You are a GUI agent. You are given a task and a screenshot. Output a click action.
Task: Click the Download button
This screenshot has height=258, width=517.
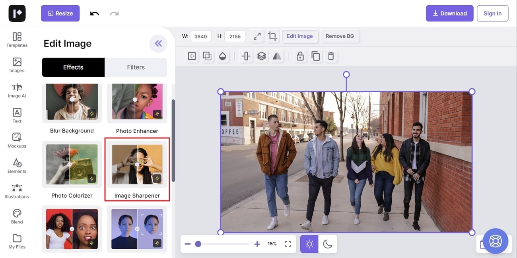click(449, 14)
